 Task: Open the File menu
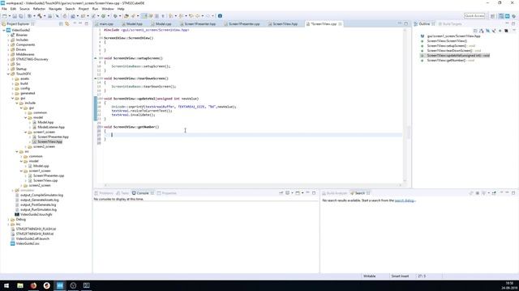point(4,9)
